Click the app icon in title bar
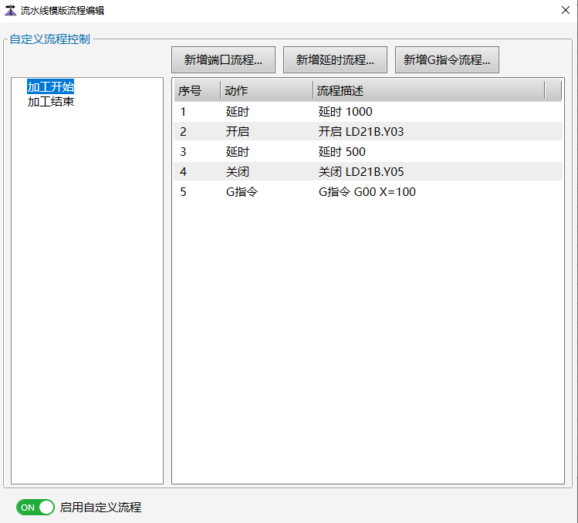 click(x=10, y=10)
